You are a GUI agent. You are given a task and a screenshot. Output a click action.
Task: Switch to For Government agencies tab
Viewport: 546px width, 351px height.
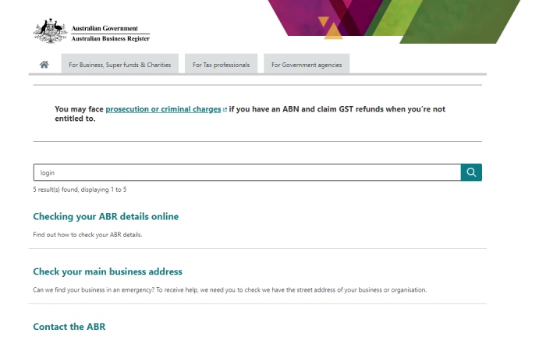pyautogui.click(x=307, y=64)
